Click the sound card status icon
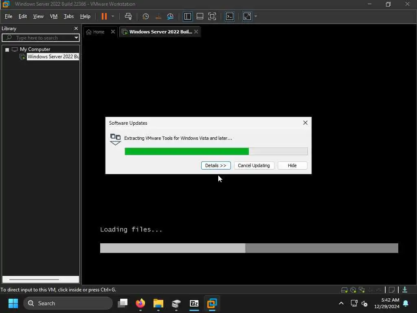Screen dimensions: 417x313 pyautogui.click(x=378, y=290)
